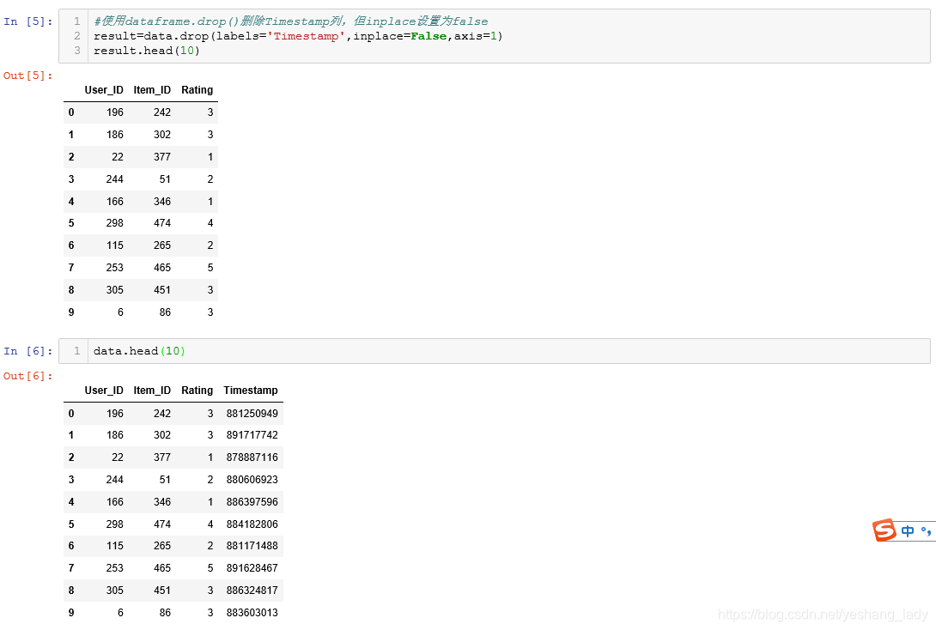936x630 pixels.
Task: Click line number 2 in the first code cell
Action: pos(76,35)
